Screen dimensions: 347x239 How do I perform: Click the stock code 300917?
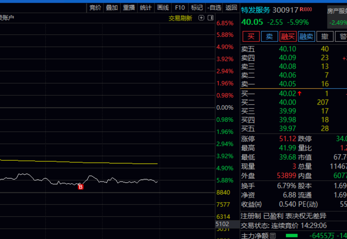285,10
